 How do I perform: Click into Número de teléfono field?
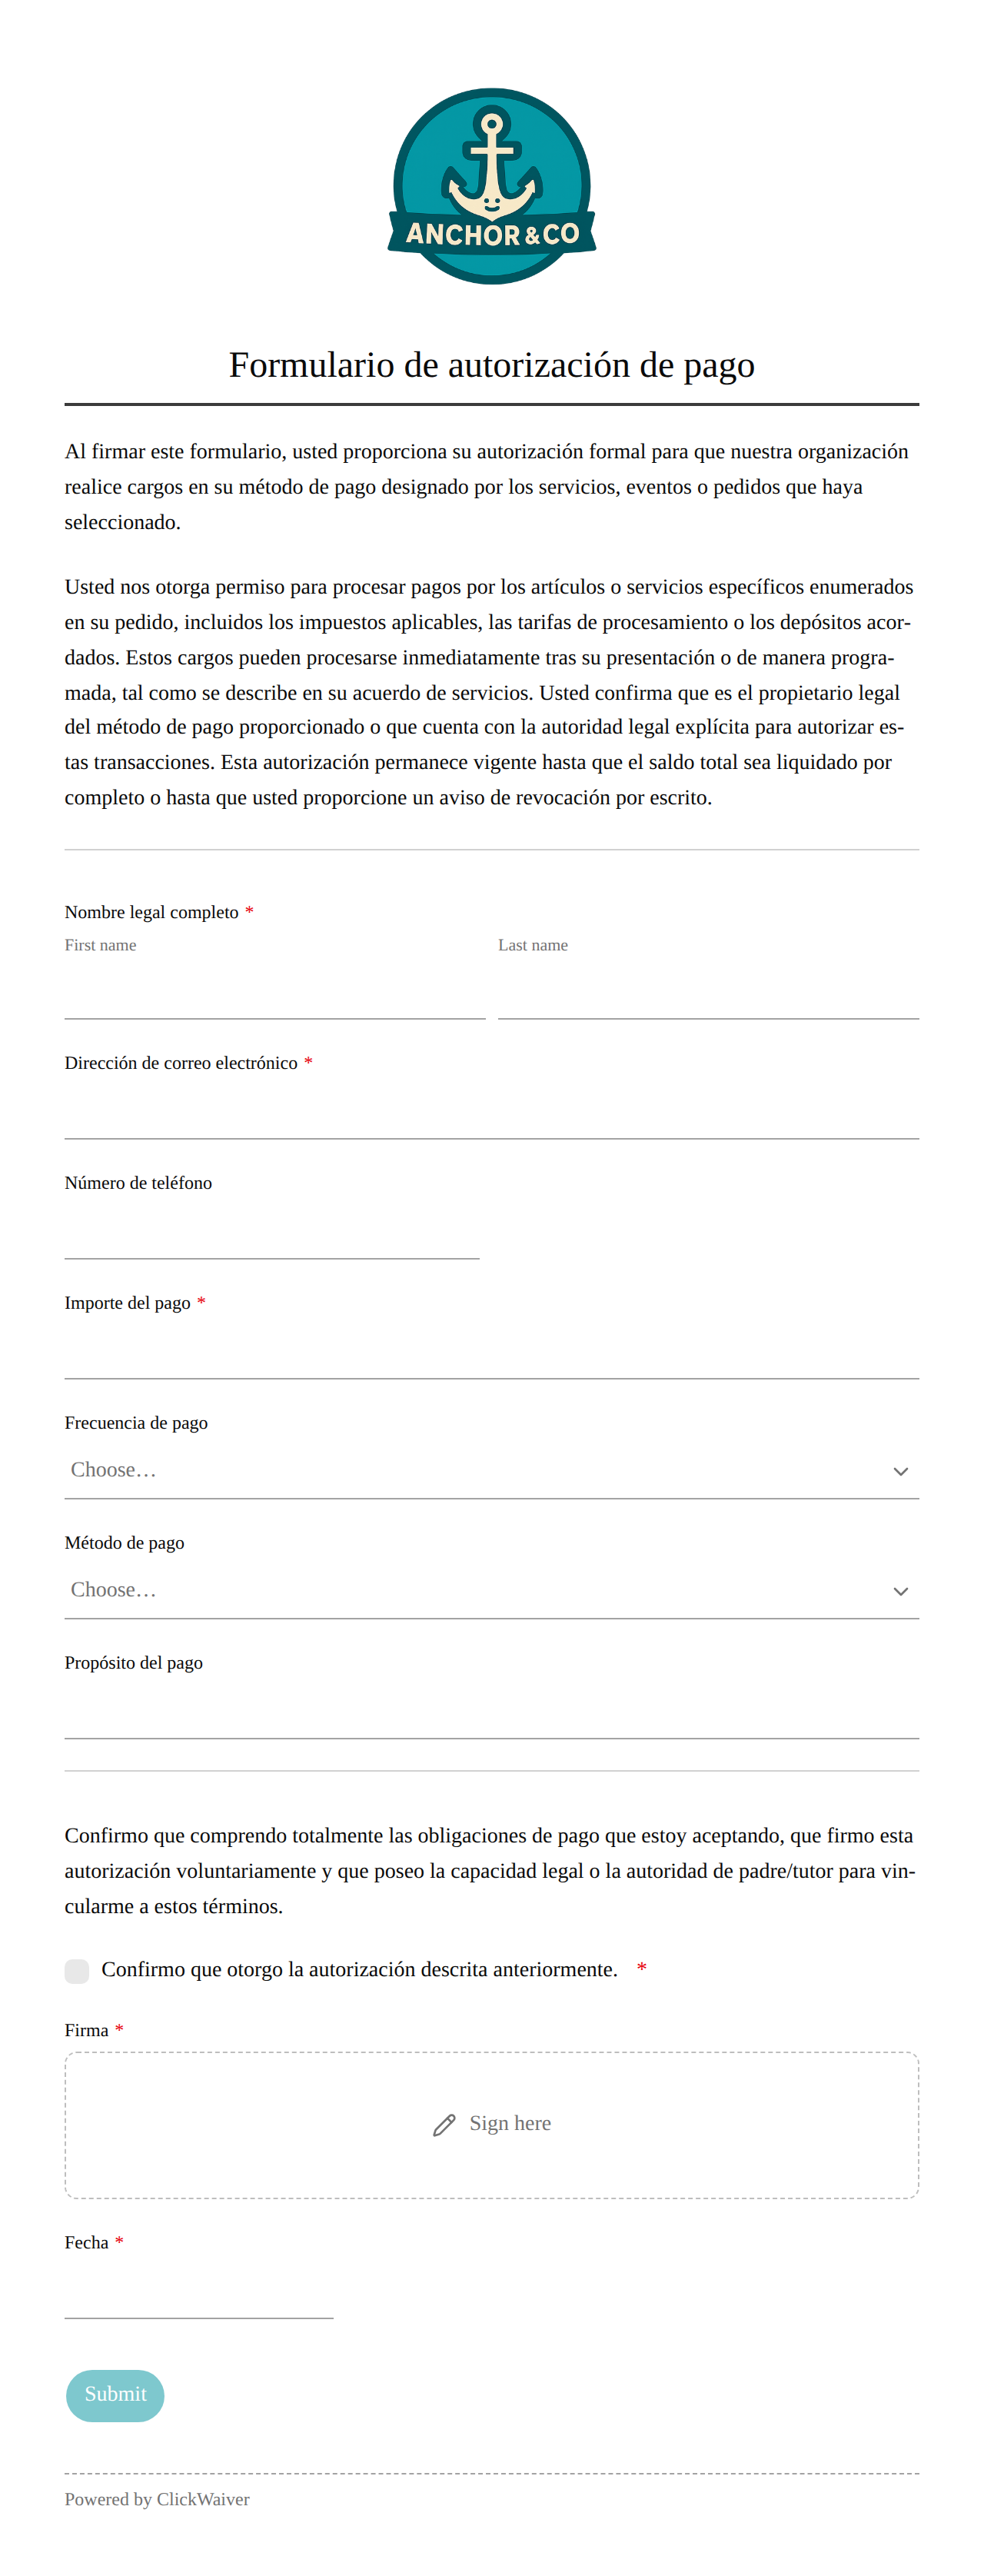(272, 1231)
